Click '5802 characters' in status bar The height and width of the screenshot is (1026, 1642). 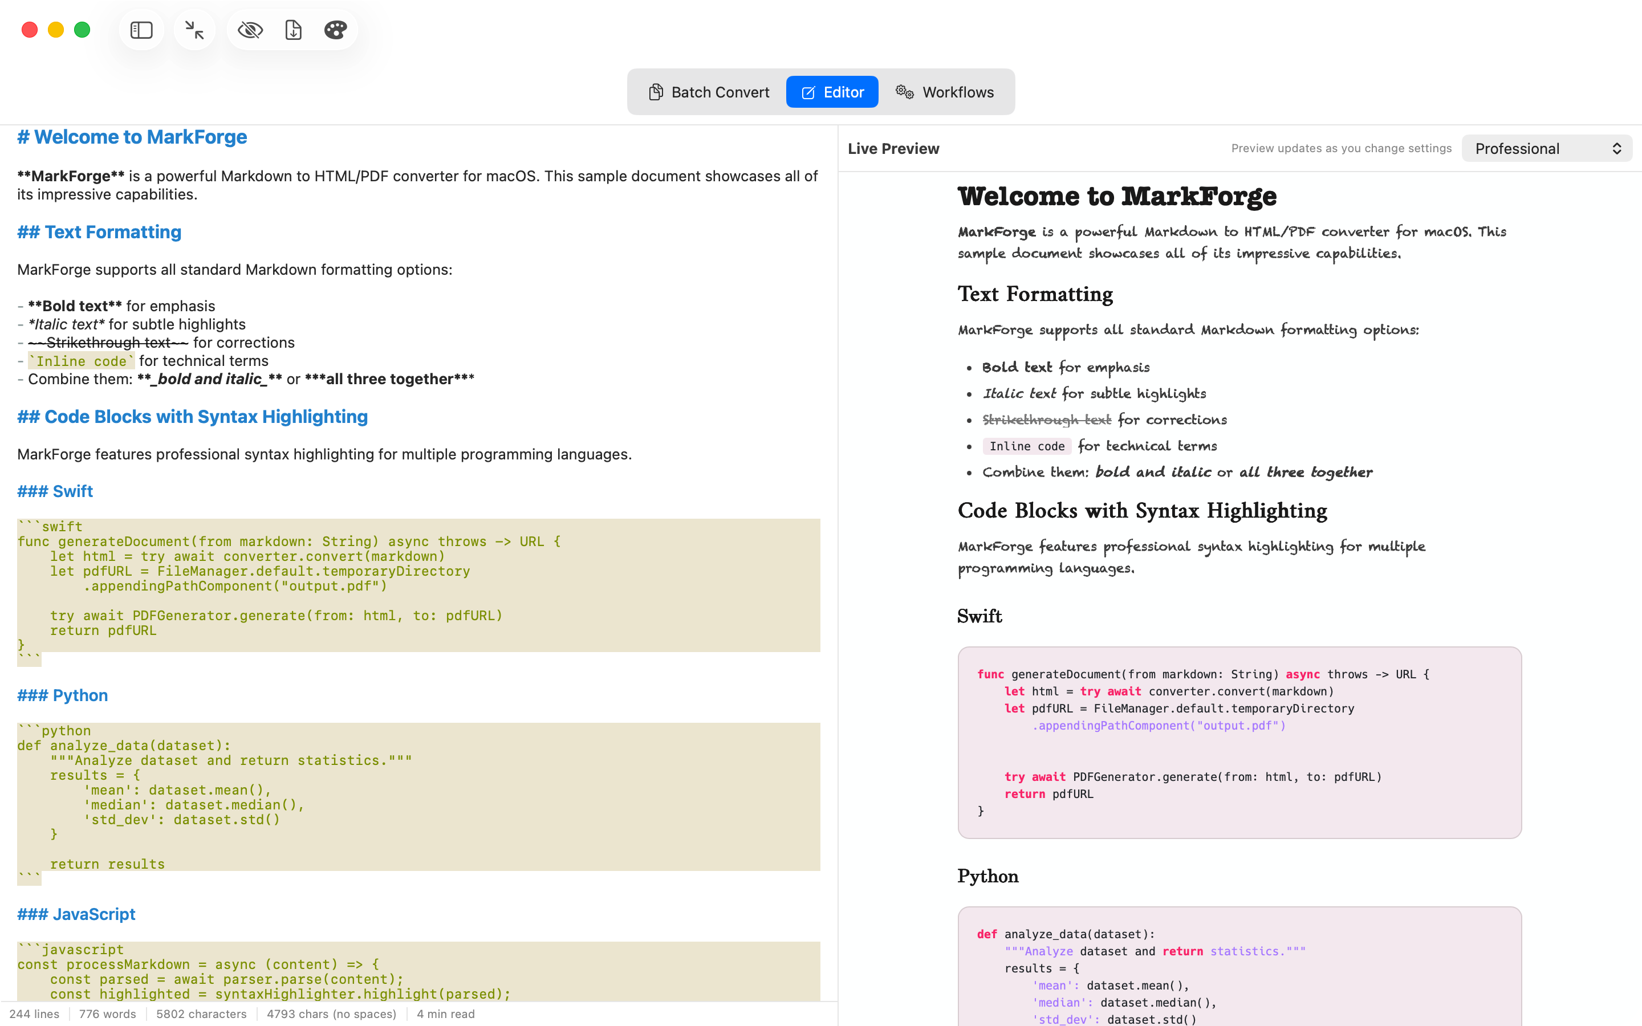pos(201,1014)
